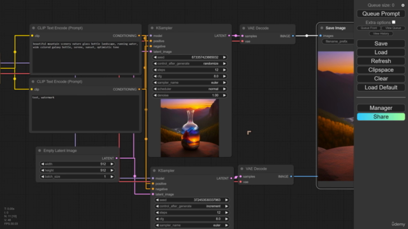Decrease seed 673357423665032 with left arrow
The height and width of the screenshot is (229, 408).
(155, 57)
